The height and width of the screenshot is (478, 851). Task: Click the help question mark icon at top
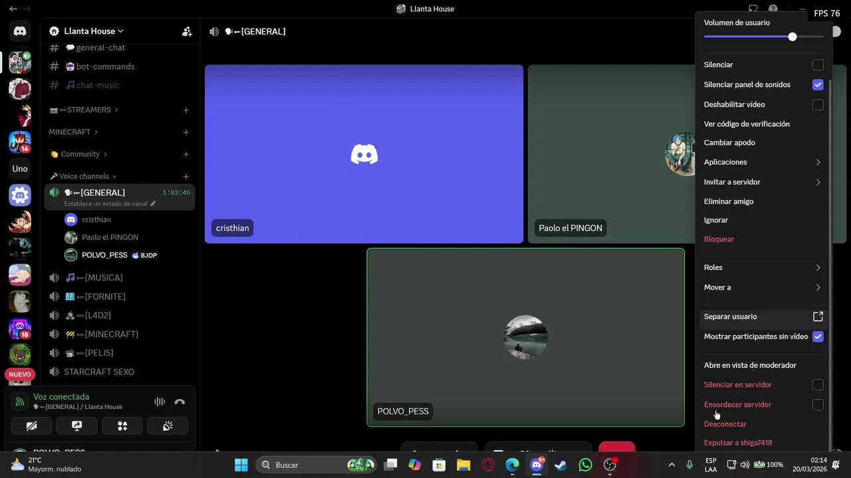773,9
